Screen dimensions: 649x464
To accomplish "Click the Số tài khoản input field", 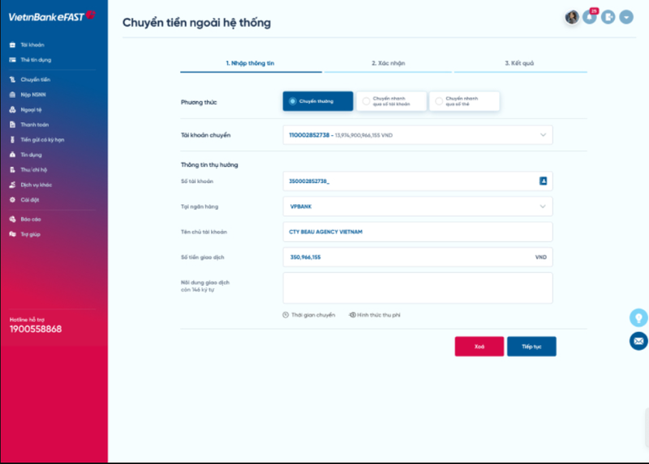I will [418, 181].
